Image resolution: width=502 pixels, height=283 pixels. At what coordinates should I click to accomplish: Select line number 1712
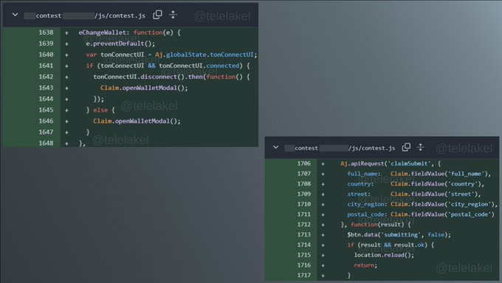pos(304,225)
